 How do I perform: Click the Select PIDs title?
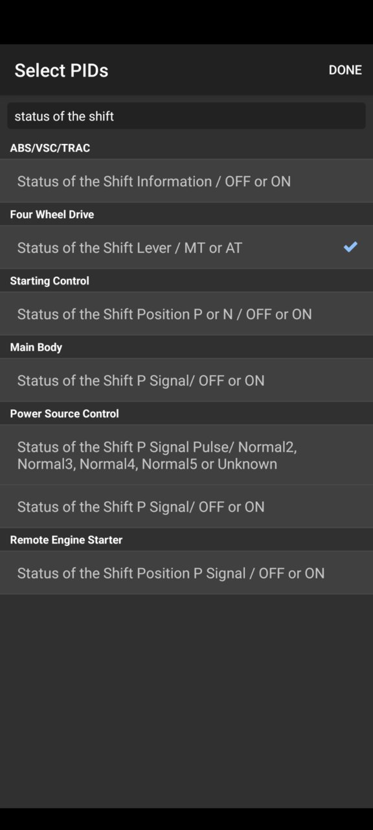[x=62, y=70]
